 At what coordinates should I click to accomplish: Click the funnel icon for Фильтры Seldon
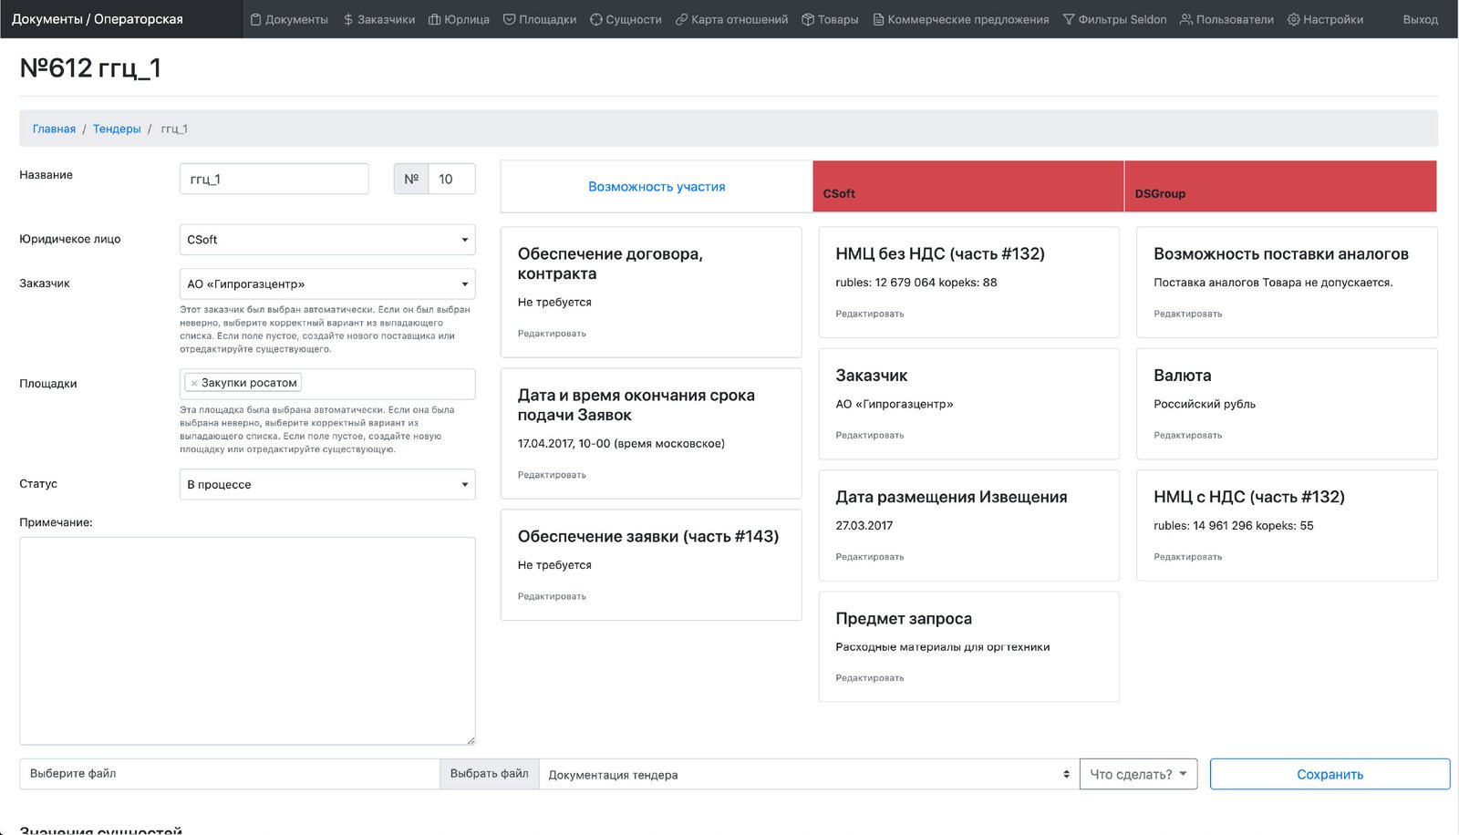(1069, 19)
